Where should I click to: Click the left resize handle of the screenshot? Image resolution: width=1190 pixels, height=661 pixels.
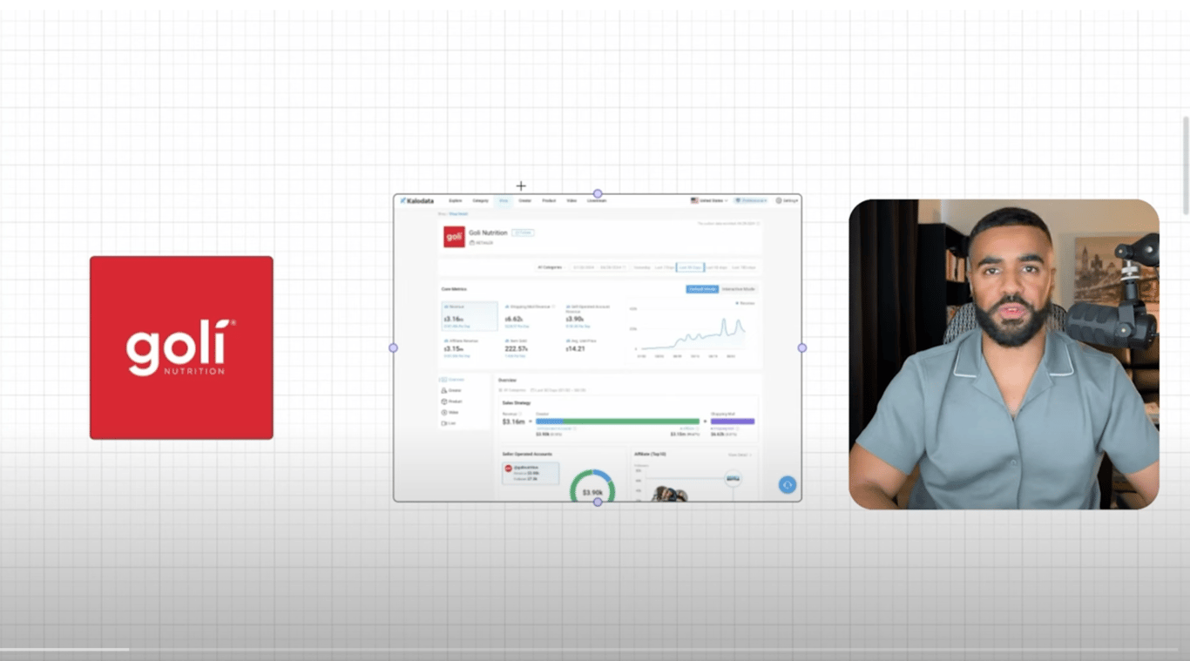point(393,347)
